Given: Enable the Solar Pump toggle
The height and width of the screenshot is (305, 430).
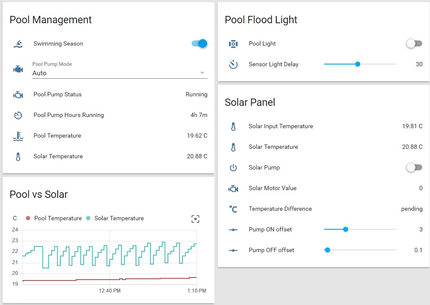Looking at the screenshot, I should pyautogui.click(x=415, y=167).
